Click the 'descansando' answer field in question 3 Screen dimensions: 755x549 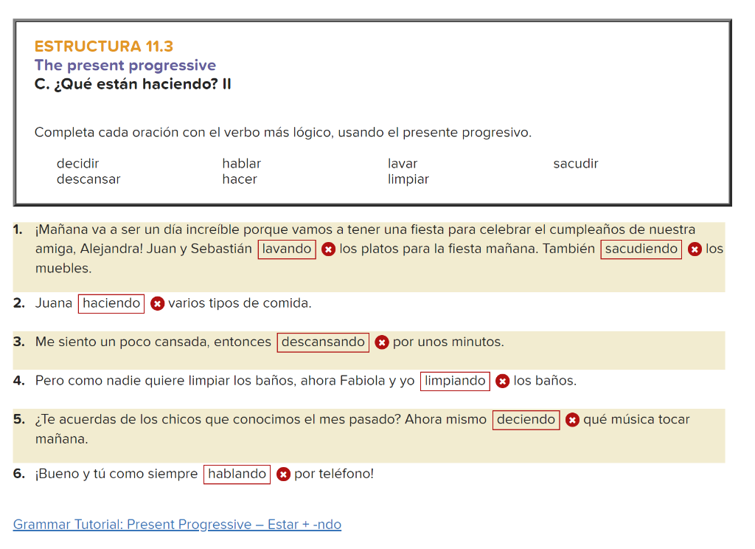pos(322,342)
